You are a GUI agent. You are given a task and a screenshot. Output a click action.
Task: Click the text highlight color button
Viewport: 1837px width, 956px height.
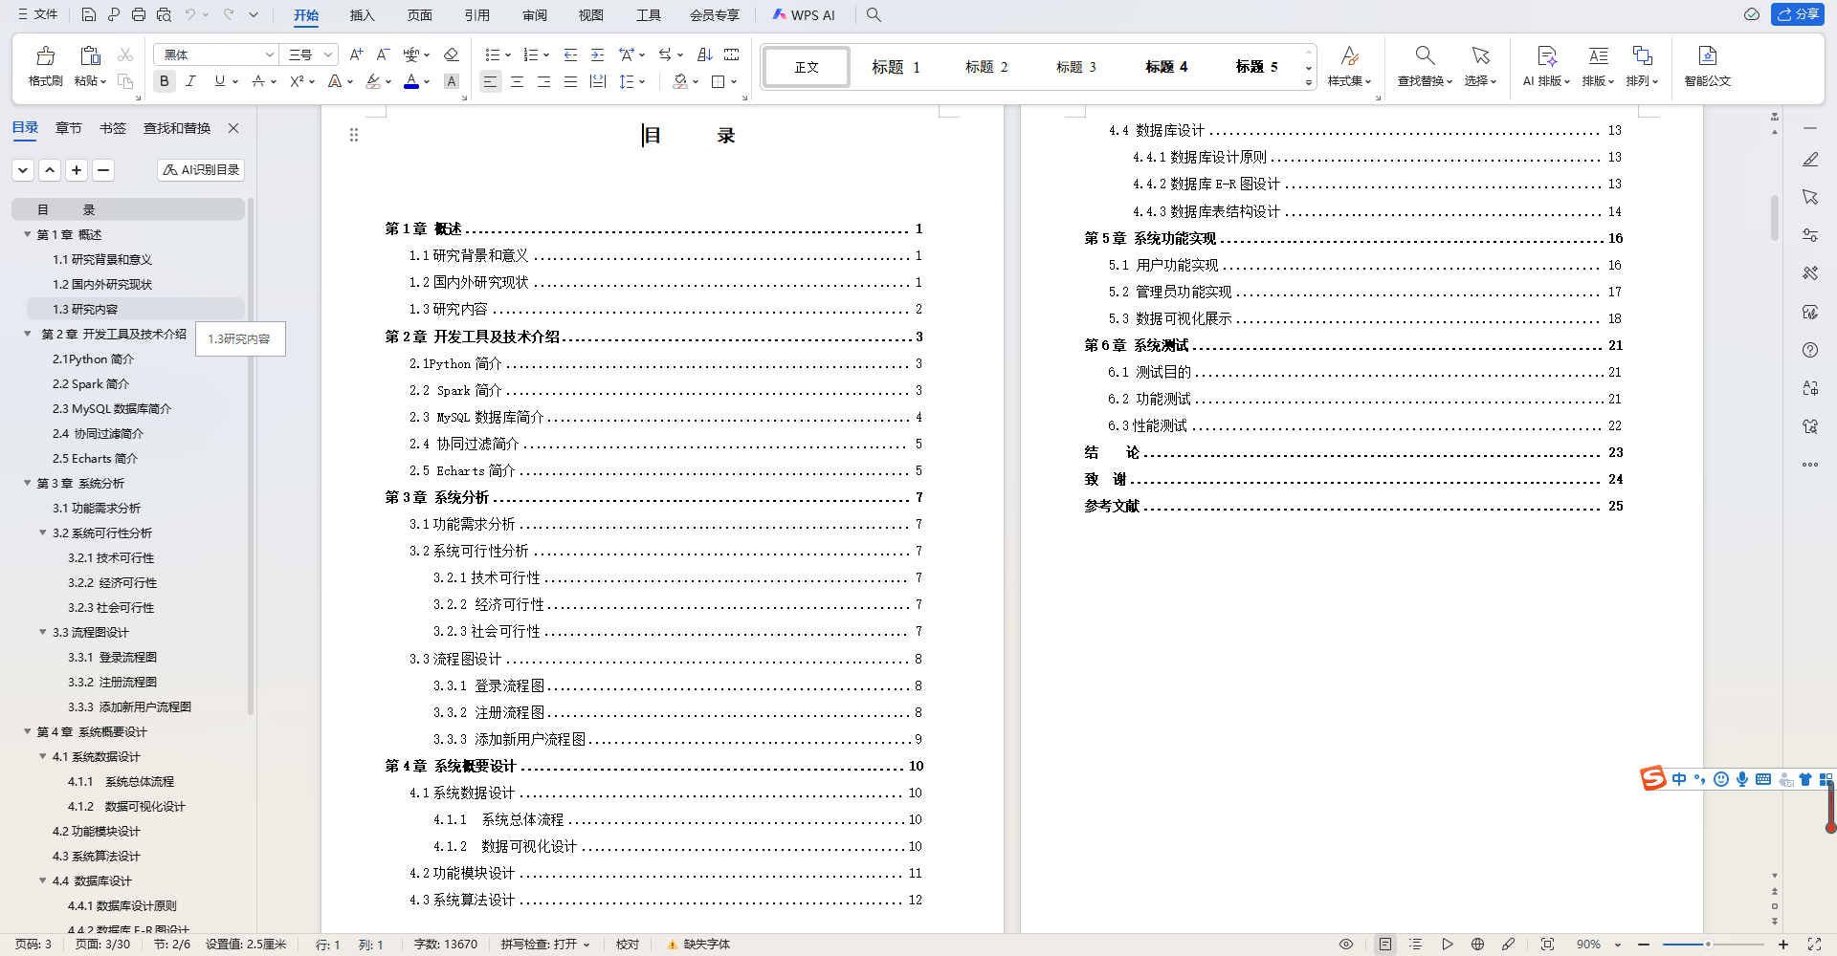pos(373,81)
